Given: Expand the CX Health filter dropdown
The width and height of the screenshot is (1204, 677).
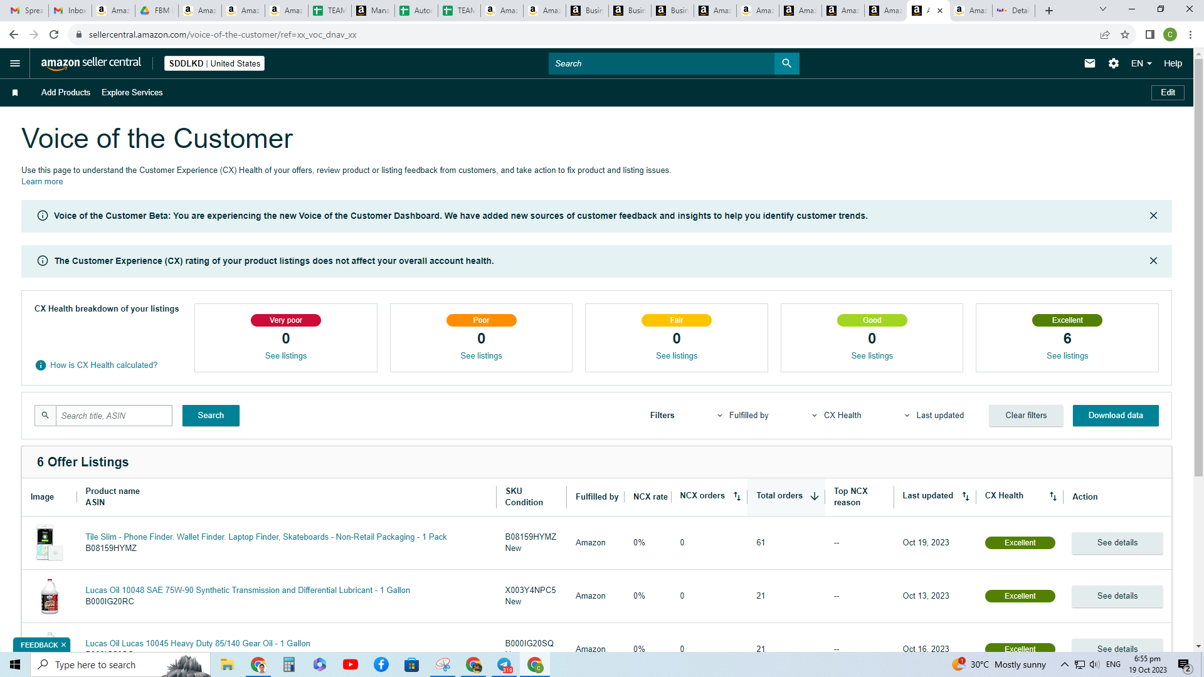Looking at the screenshot, I should coord(837,416).
